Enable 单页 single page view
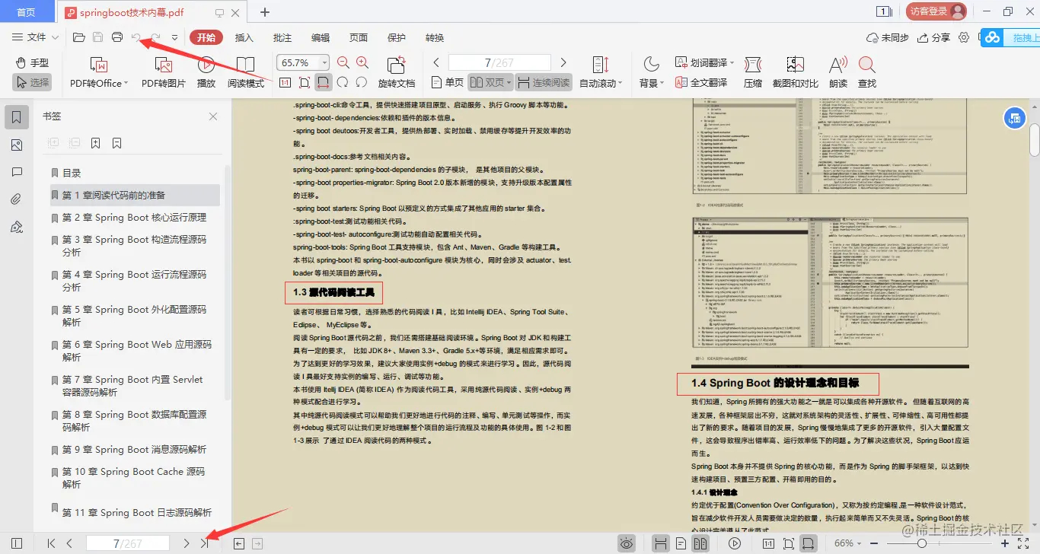Viewport: 1040px width, 554px height. tap(448, 82)
